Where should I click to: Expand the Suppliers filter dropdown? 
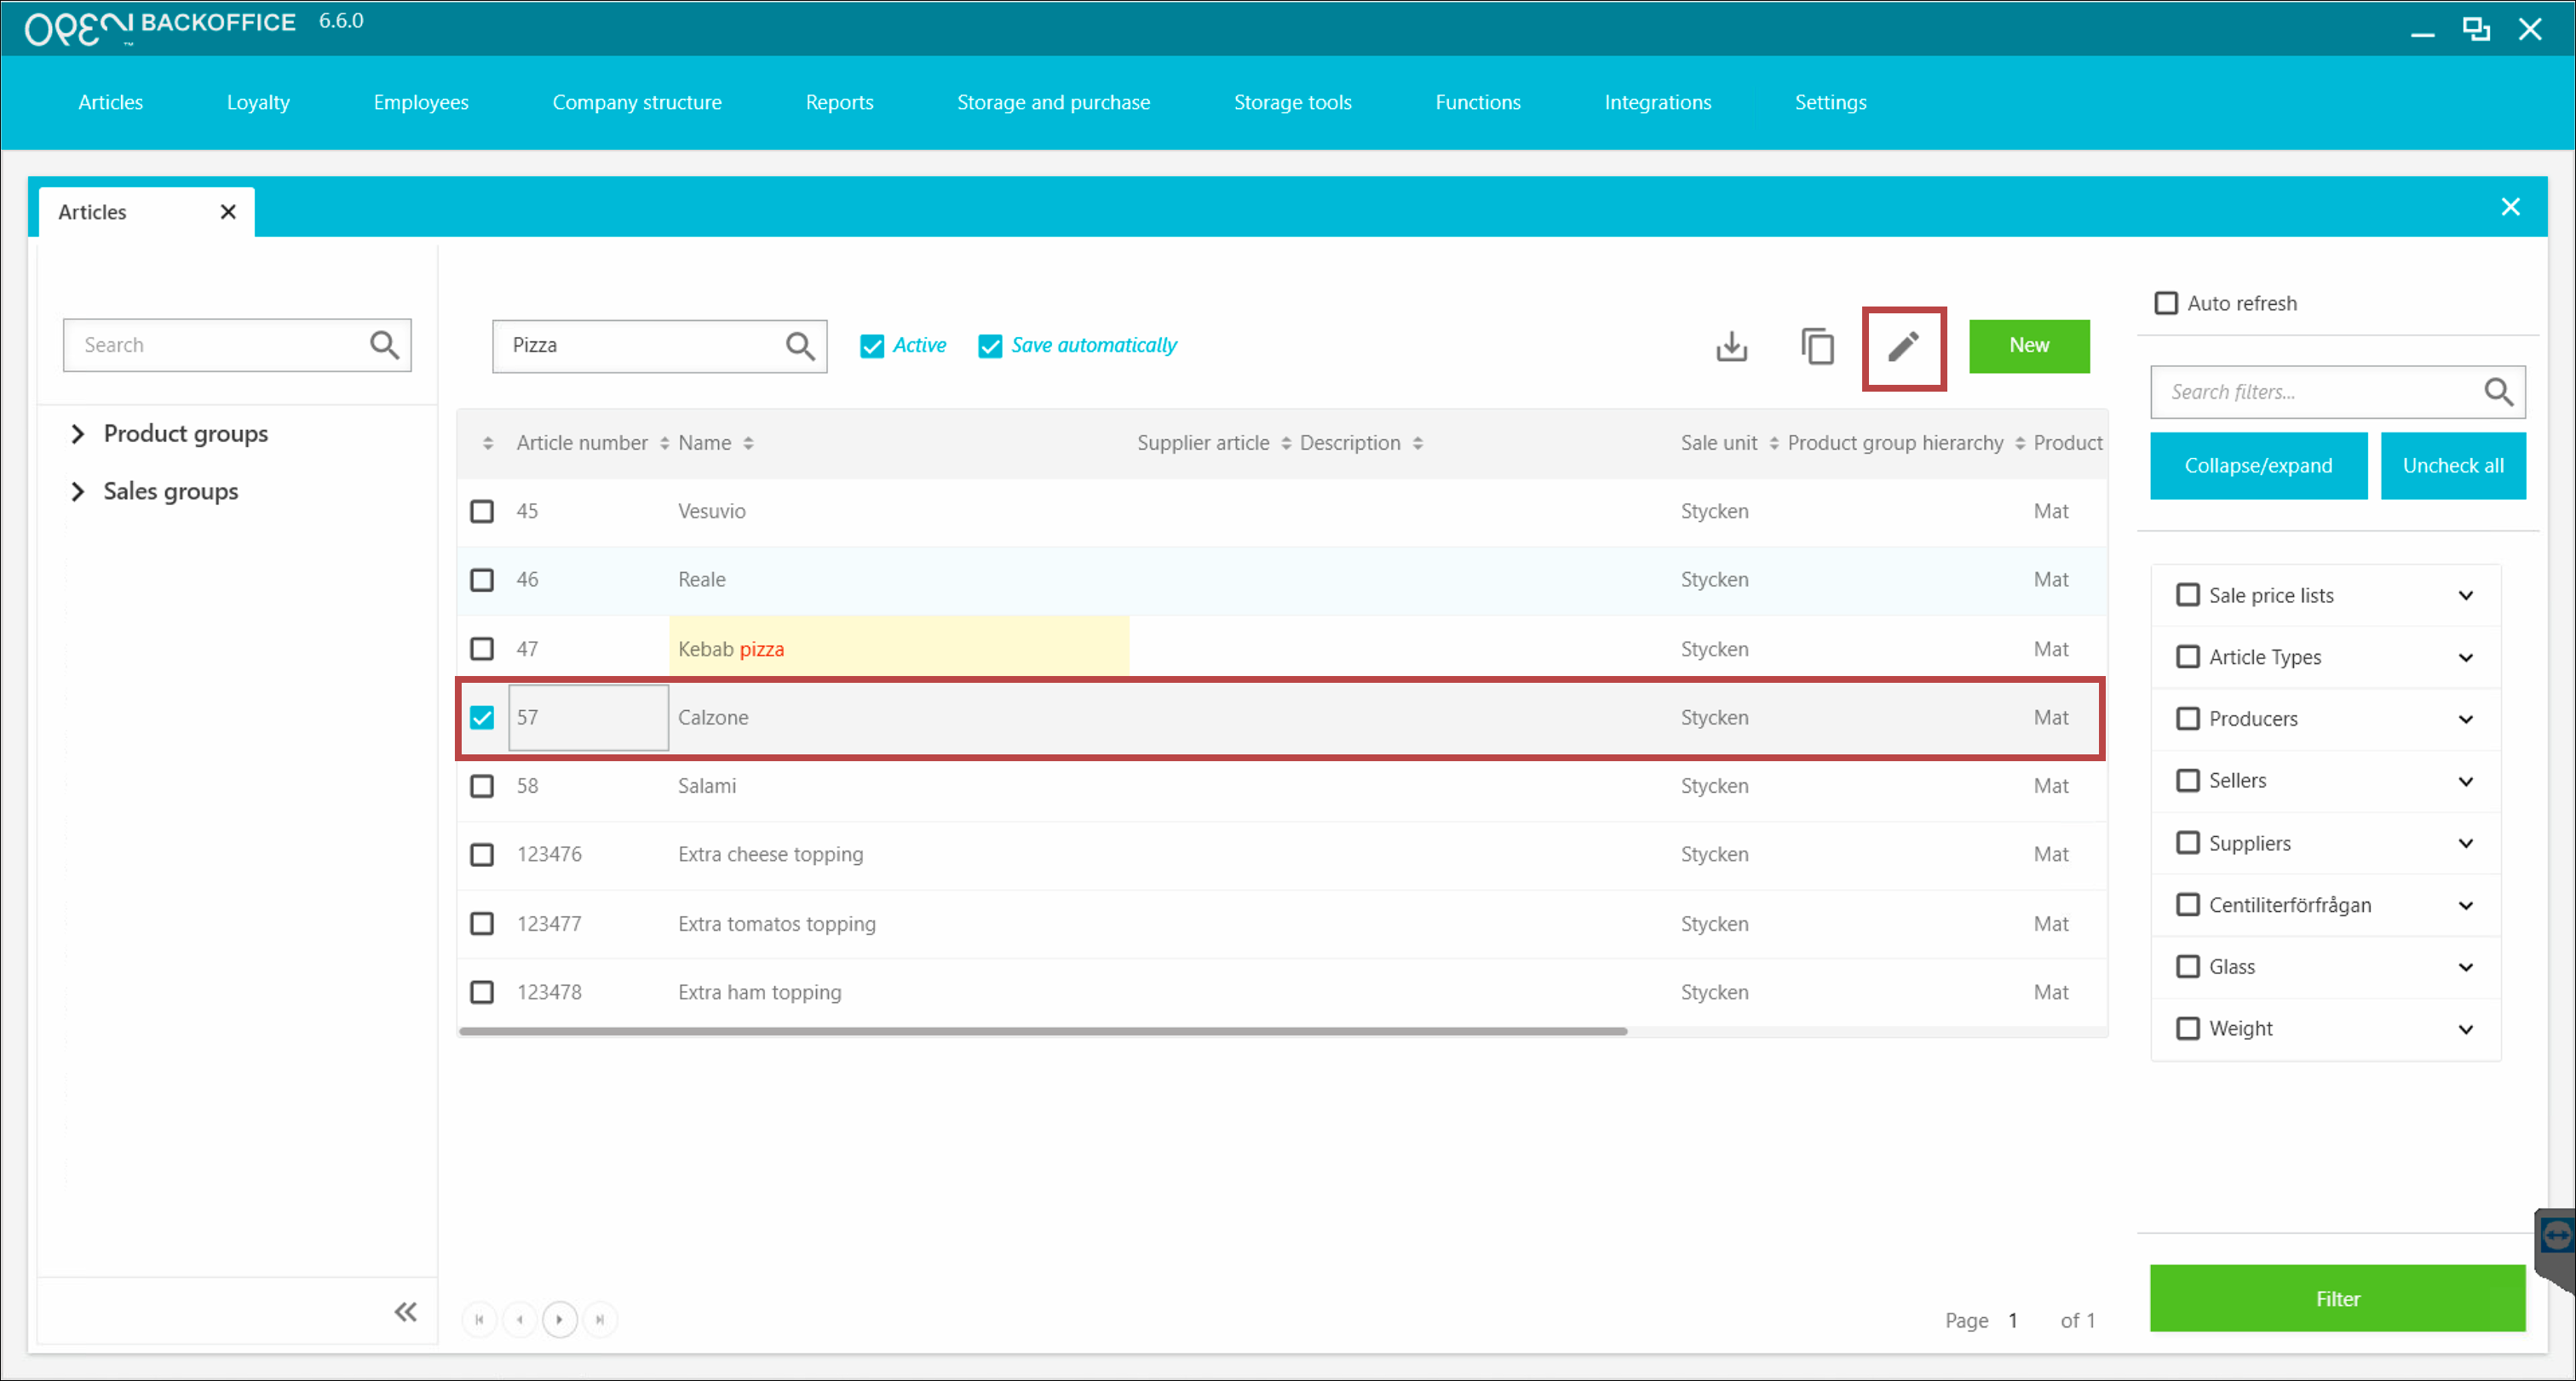[x=2465, y=844]
